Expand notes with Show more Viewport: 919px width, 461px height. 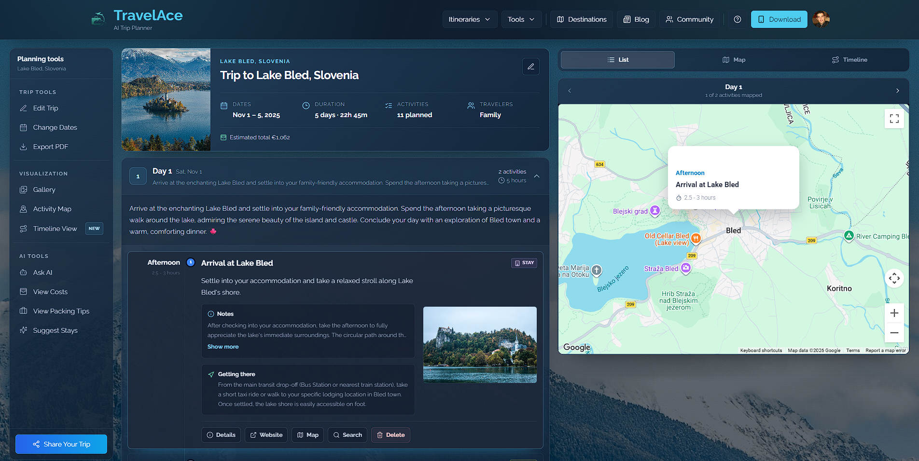point(223,347)
